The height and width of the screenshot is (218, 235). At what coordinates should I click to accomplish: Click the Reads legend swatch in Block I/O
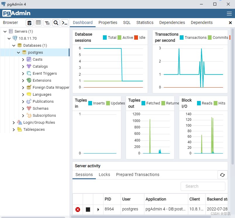tap(199, 103)
